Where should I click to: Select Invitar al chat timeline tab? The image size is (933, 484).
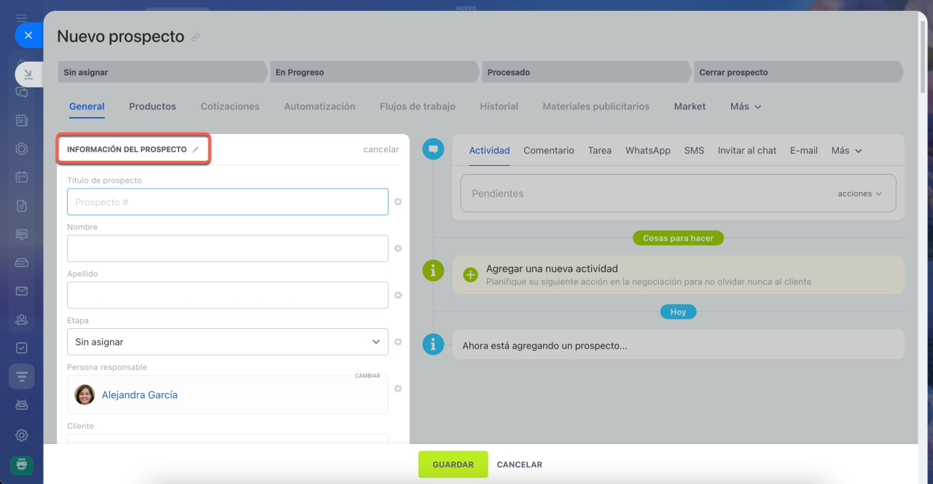(x=747, y=150)
